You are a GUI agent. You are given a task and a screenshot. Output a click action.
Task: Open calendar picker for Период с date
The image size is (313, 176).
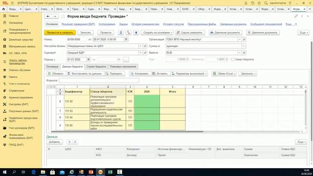(88, 60)
